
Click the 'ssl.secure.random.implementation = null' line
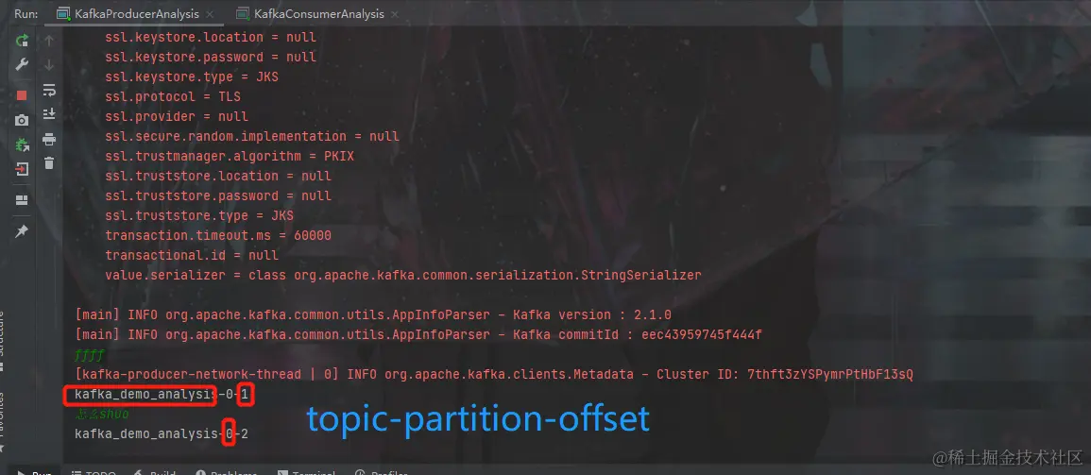(x=252, y=136)
